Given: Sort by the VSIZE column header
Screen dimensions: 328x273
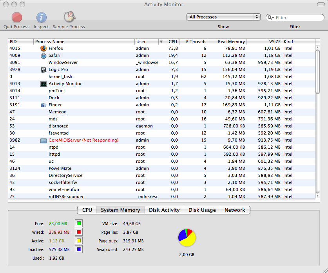Looking at the screenshot, I should [264, 42].
